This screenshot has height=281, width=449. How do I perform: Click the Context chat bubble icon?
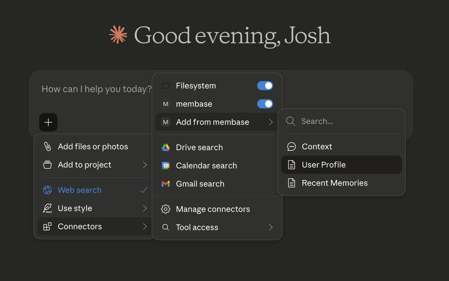(292, 146)
